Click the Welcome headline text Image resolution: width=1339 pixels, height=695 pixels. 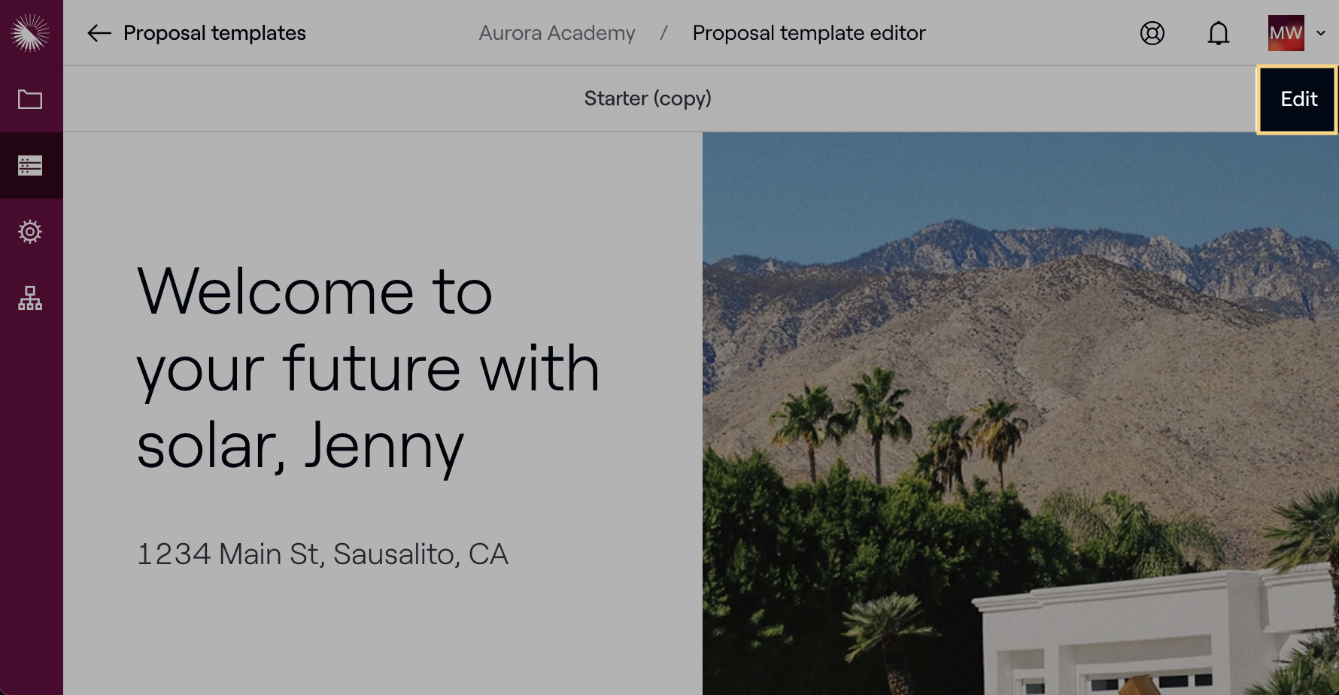(367, 369)
